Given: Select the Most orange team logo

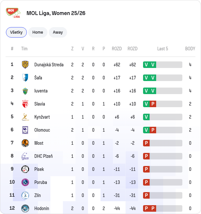Looking at the screenshot, I should (25, 143).
